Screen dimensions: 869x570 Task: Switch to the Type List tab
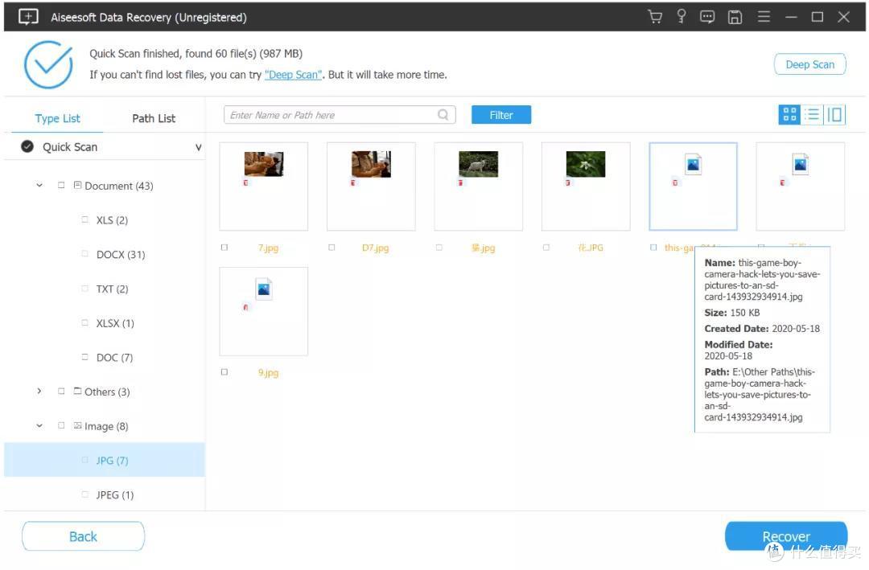(x=57, y=118)
